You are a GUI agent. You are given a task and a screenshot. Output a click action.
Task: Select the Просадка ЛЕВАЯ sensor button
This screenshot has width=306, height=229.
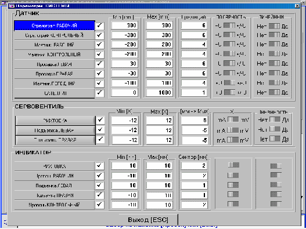55,64
